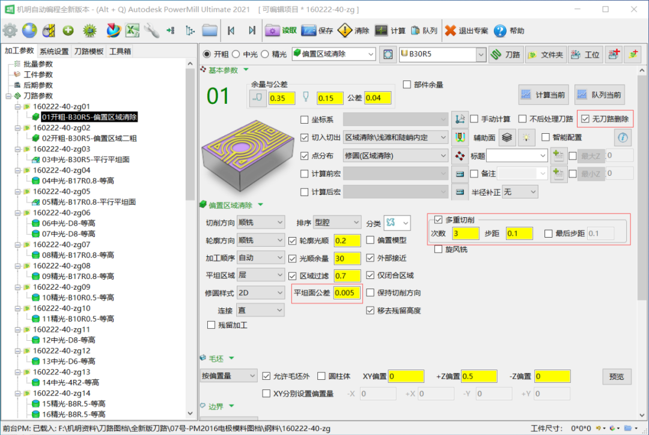This screenshot has width=649, height=435.
Task: Click the coordinate system axis icon
Action: pyautogui.click(x=460, y=119)
